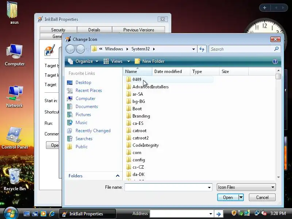Click the folder icon of 0409

tap(128, 80)
